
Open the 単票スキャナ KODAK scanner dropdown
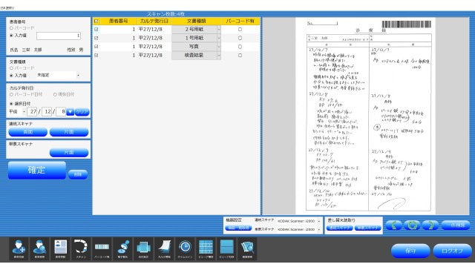(319, 229)
